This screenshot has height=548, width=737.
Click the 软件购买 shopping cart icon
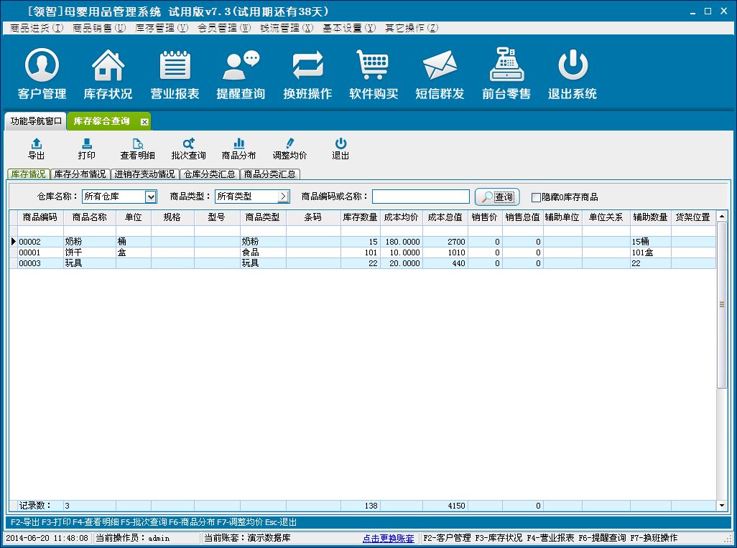pos(374,67)
